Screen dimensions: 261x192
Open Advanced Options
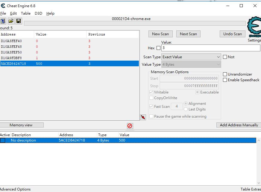pos(15,189)
